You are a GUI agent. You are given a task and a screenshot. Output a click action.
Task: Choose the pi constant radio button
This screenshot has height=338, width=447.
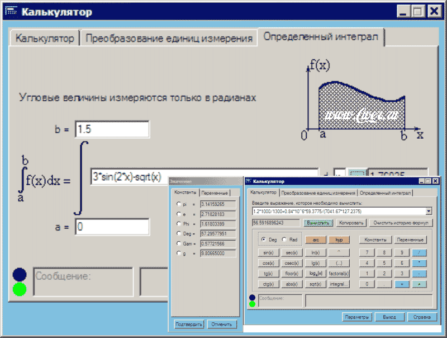point(179,204)
